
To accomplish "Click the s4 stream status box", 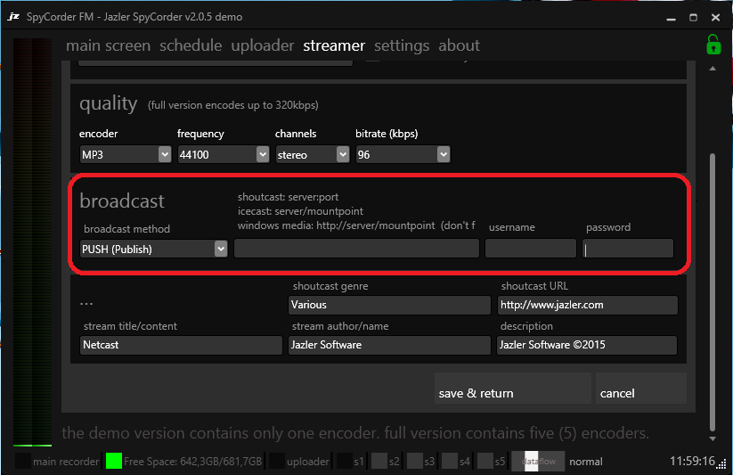I will click(x=450, y=461).
